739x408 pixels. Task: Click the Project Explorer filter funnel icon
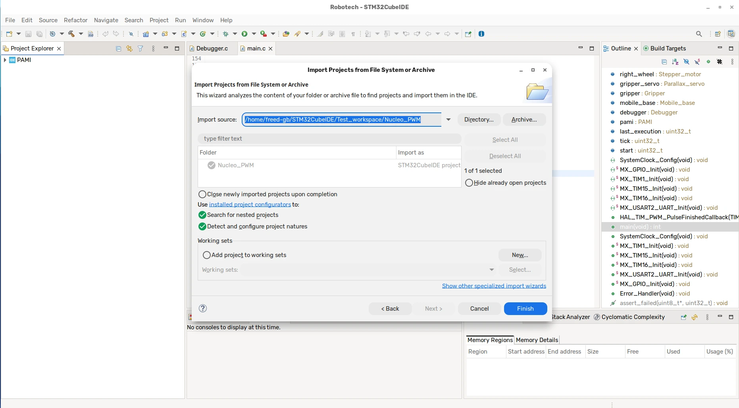(x=140, y=48)
